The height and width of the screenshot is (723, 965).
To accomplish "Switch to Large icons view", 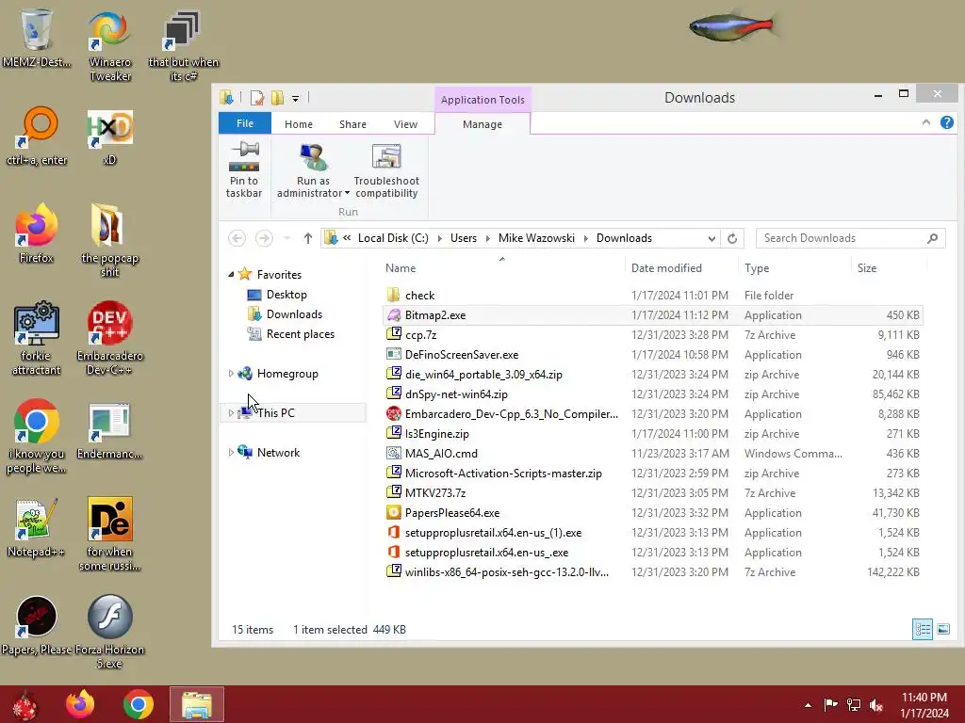I will coord(942,629).
